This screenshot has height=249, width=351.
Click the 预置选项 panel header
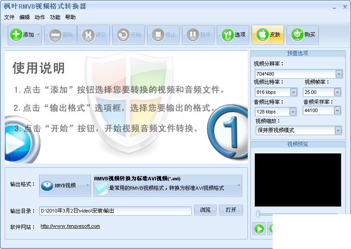pyautogui.click(x=298, y=53)
